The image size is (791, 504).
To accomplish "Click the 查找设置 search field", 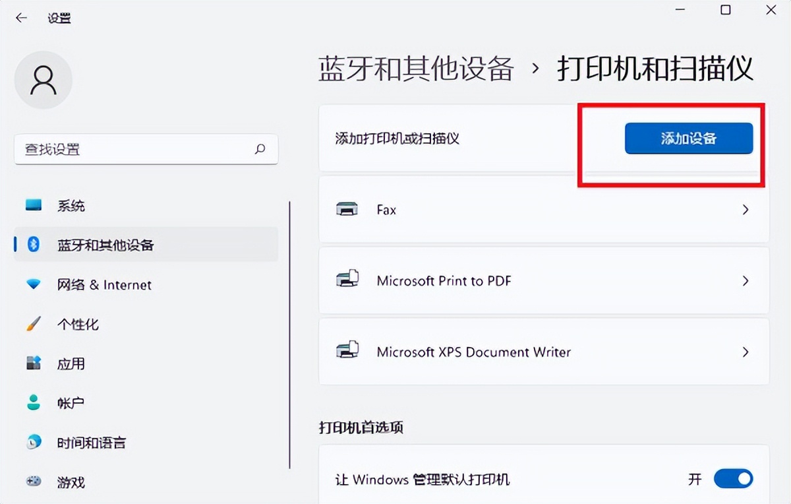I will click(x=145, y=150).
